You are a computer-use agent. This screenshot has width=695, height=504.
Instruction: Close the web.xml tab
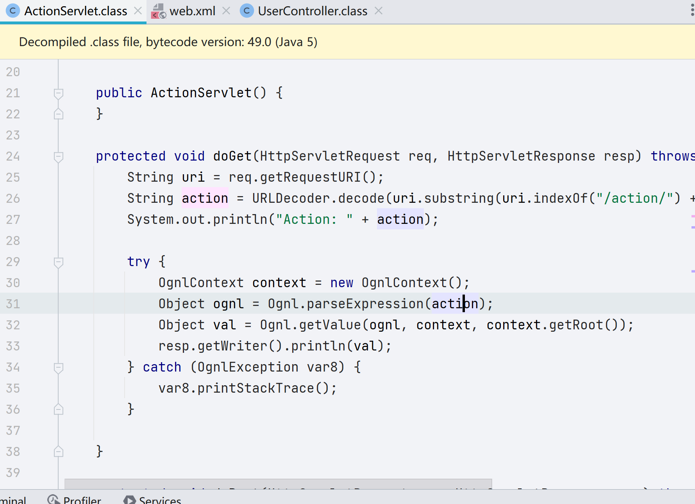(x=226, y=11)
